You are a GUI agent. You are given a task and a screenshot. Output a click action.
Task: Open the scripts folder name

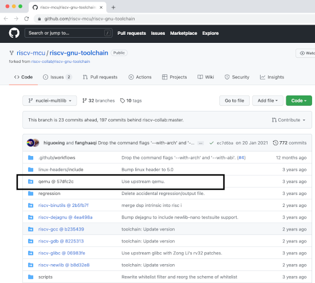point(45,277)
